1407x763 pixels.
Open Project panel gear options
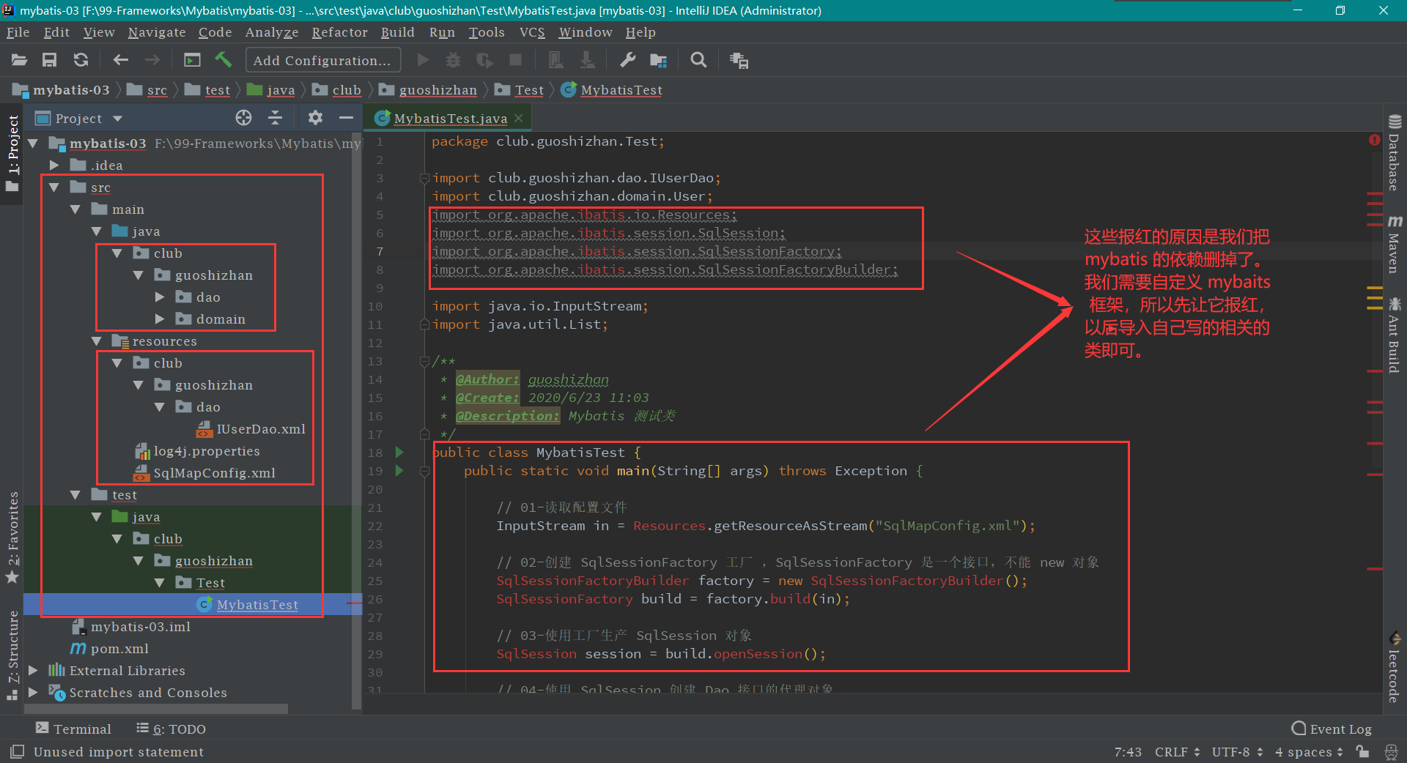[315, 118]
